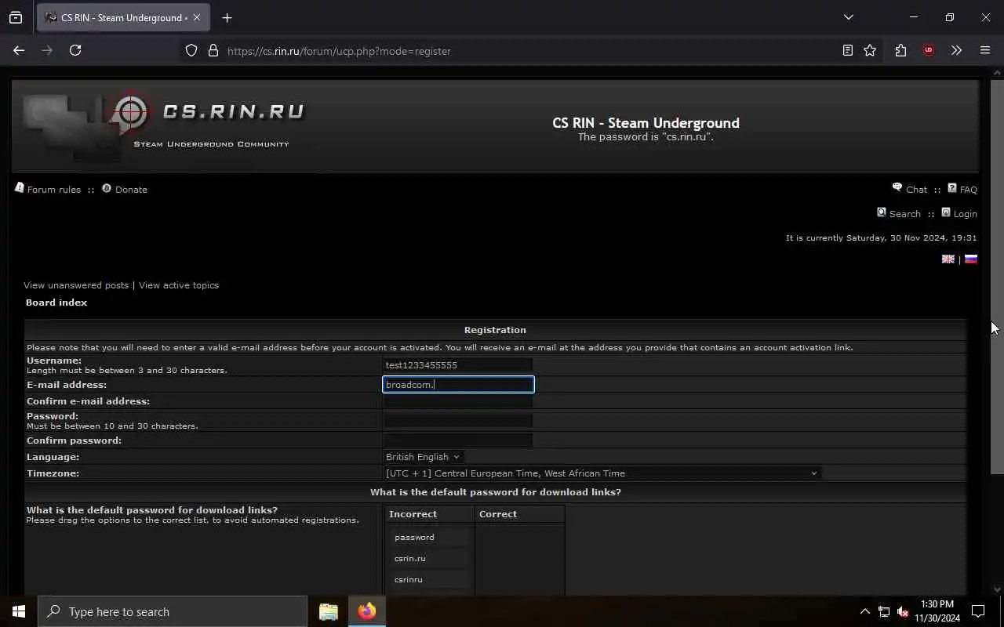Screen dimensions: 1004x627
Task: Open the Donate link
Action: point(131,190)
